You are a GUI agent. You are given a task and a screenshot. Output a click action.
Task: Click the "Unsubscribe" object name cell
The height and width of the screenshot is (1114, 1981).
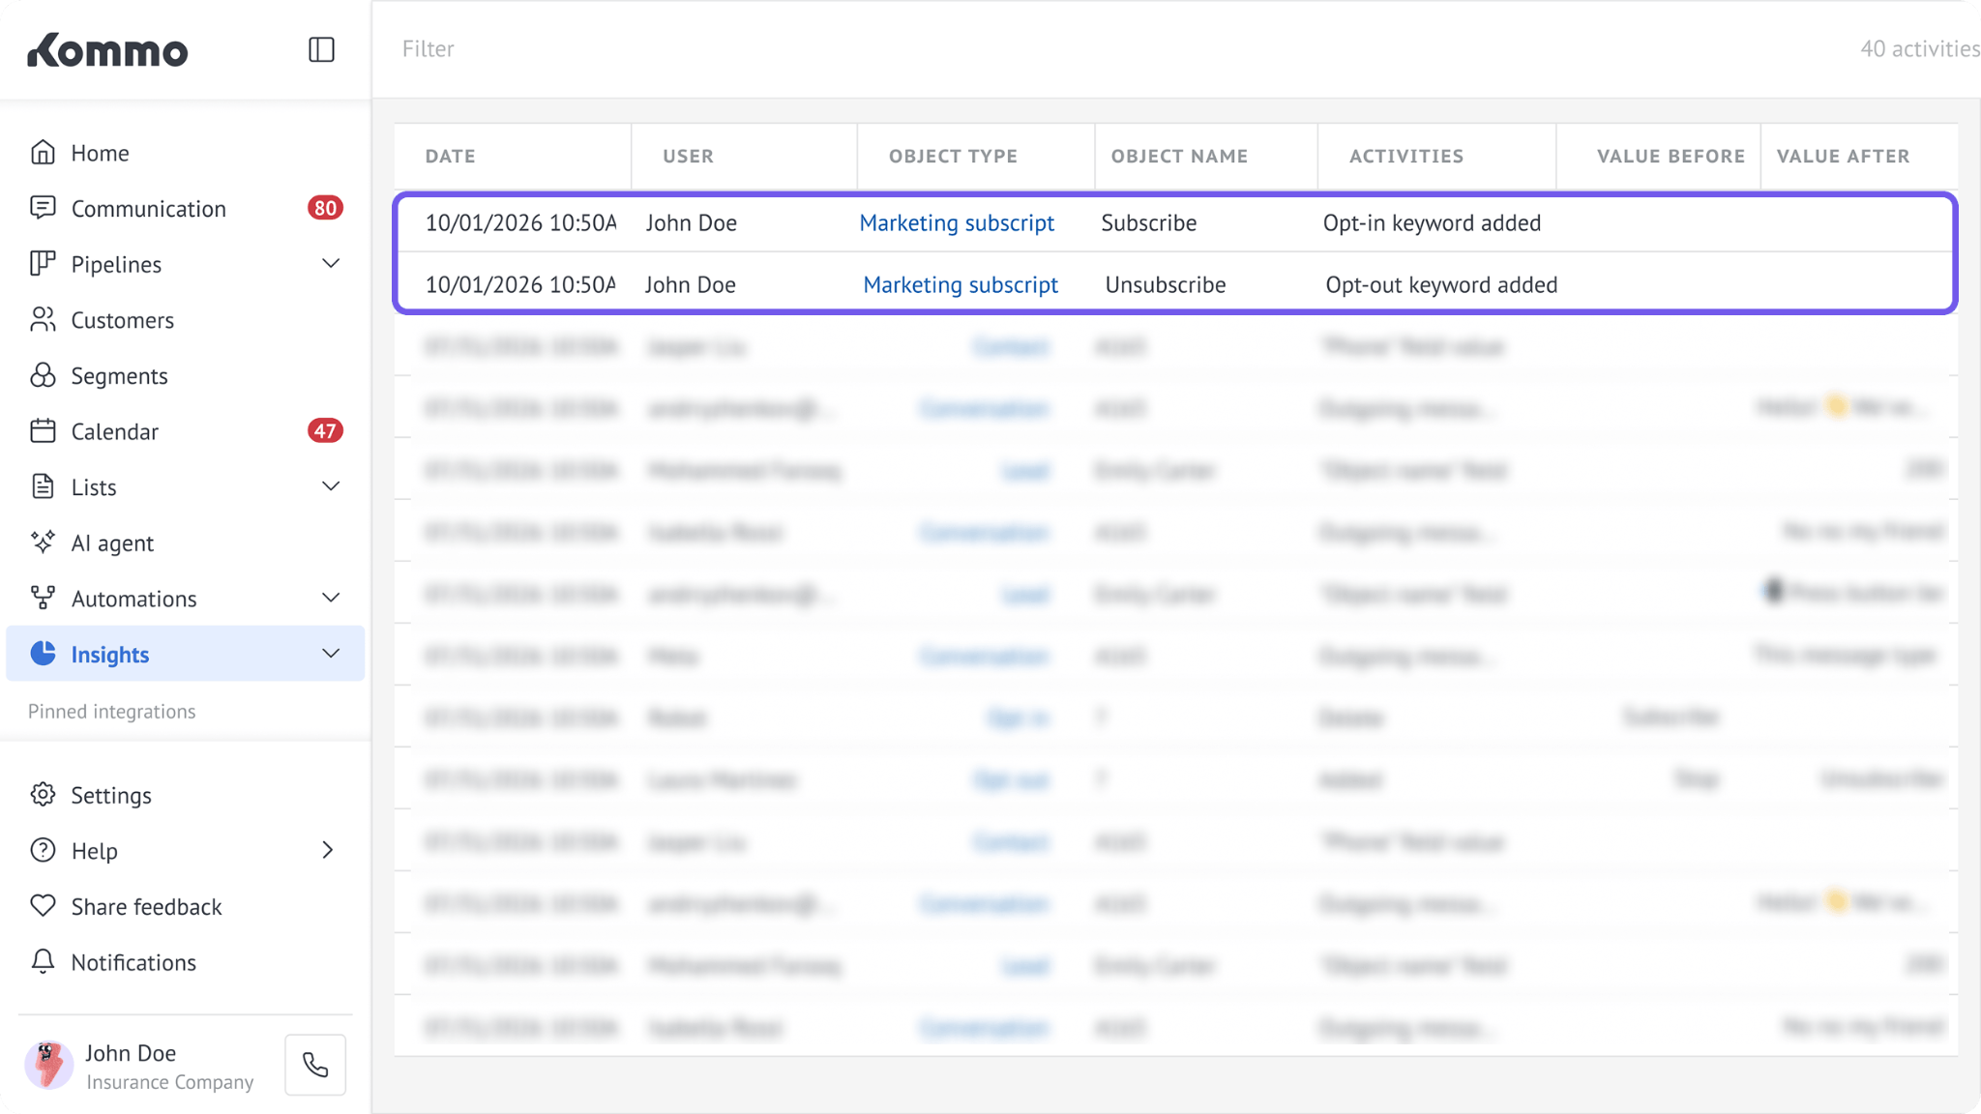click(1166, 284)
